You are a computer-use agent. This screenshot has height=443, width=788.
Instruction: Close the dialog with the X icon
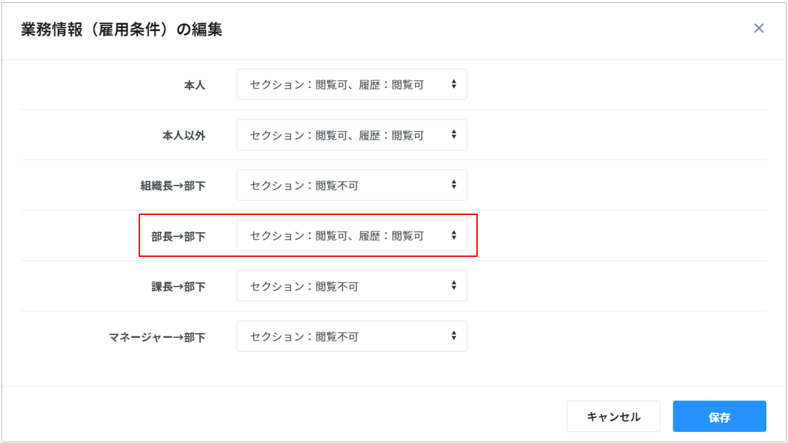coord(758,28)
